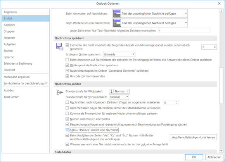Open the Beim Antworten auf Nachrichten dropdown
The height and width of the screenshot is (162, 225).
click(150, 14)
